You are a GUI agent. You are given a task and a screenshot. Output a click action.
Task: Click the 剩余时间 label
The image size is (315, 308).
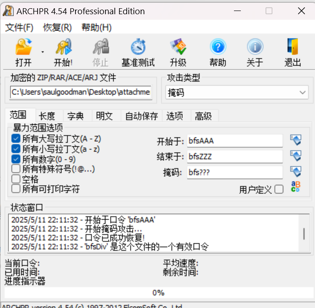[x=180, y=272]
